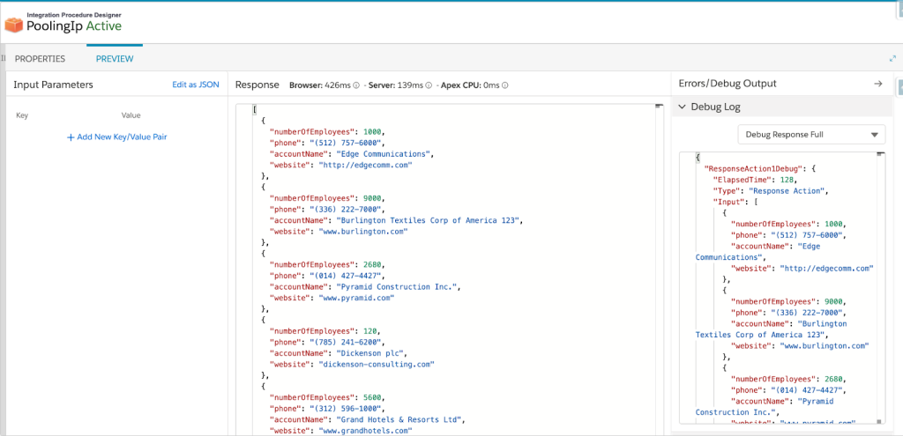Click "www.burlington.com" in the Debug Log
Image resolution: width=903 pixels, height=436 pixels.
(x=825, y=345)
